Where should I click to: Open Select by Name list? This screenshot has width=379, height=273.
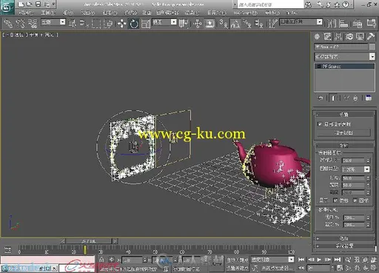(84, 24)
